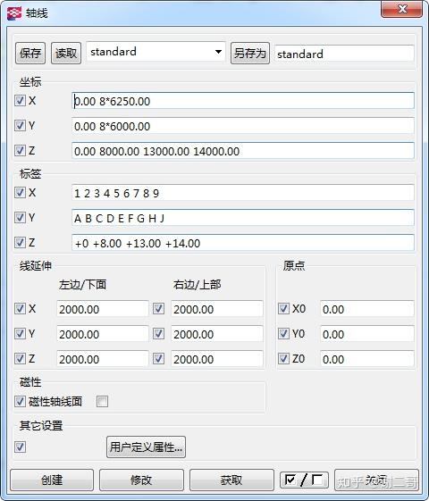Screen dimensions: 429x501
Task: Click the X label field '1 2 3 4 5 6 7 8 9'
Action: tap(243, 193)
